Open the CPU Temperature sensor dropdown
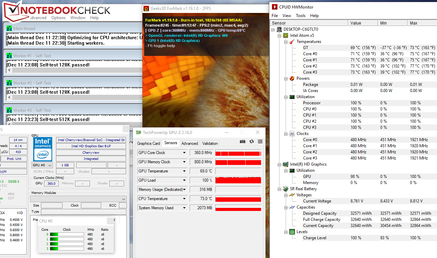Screen dimensions: 437x258 (185, 199)
